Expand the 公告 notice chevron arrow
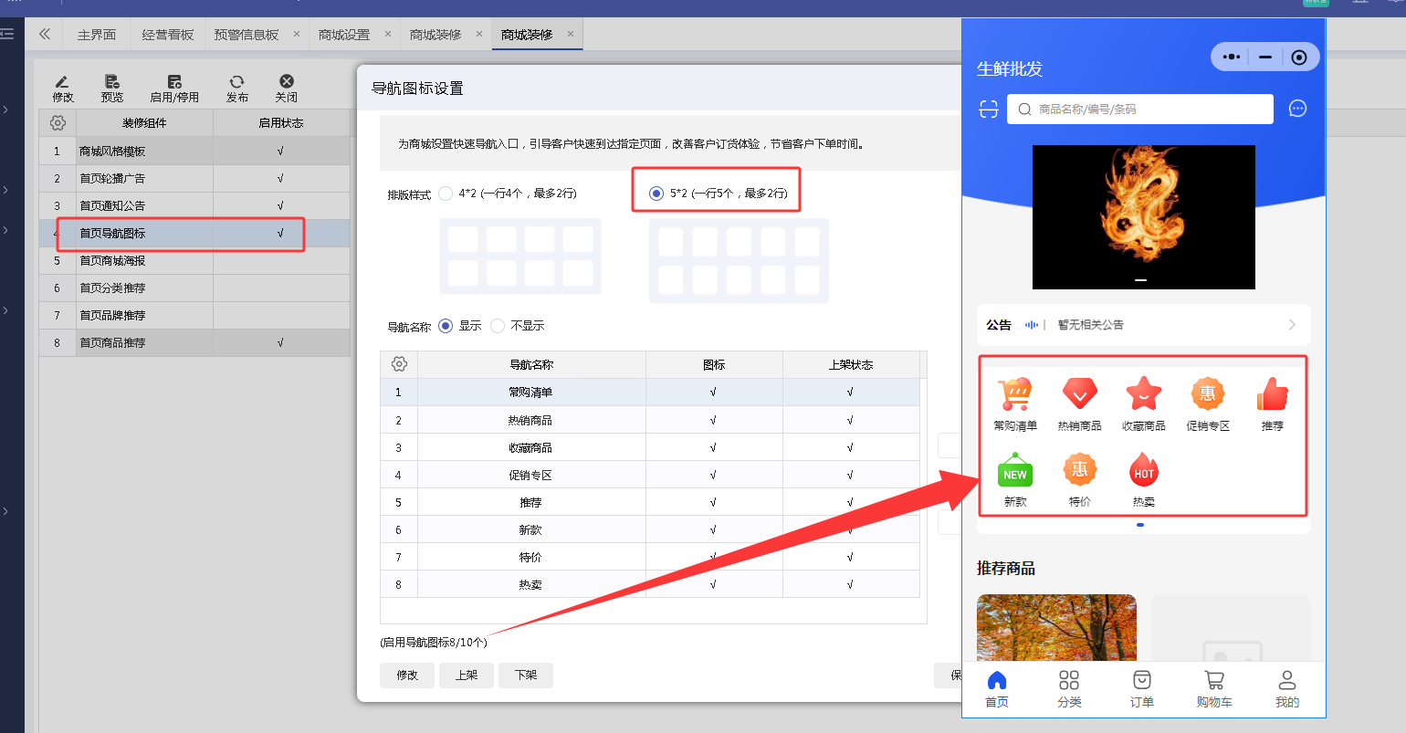The image size is (1406, 733). (x=1292, y=325)
